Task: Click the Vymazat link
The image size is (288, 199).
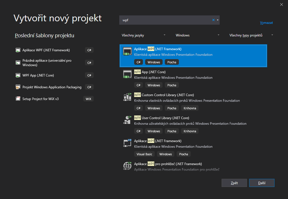Action: point(266,23)
